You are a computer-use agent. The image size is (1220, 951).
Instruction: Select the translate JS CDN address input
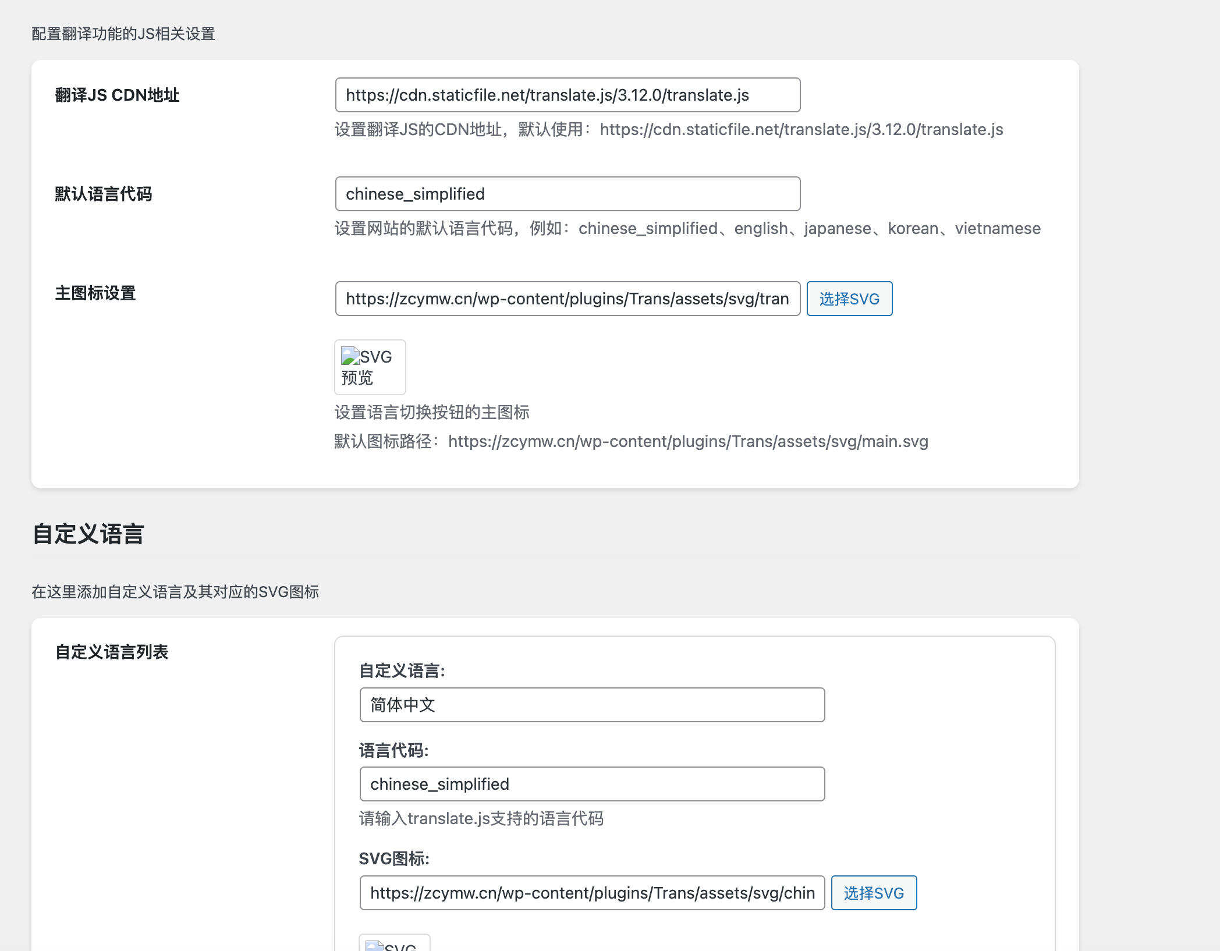point(566,94)
